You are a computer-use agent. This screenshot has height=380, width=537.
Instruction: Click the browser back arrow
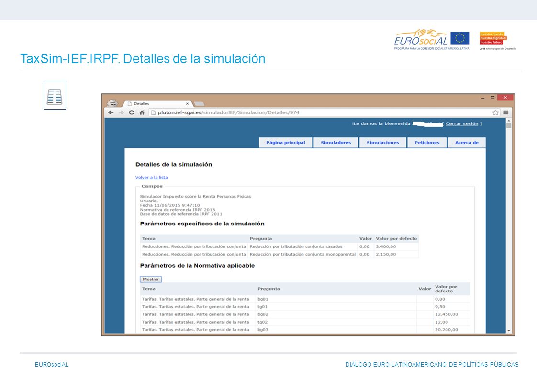[x=111, y=112]
